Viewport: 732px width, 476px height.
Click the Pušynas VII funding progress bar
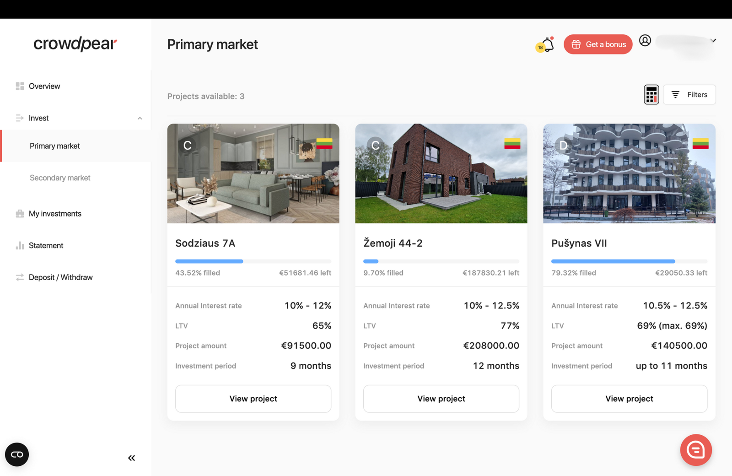630,261
